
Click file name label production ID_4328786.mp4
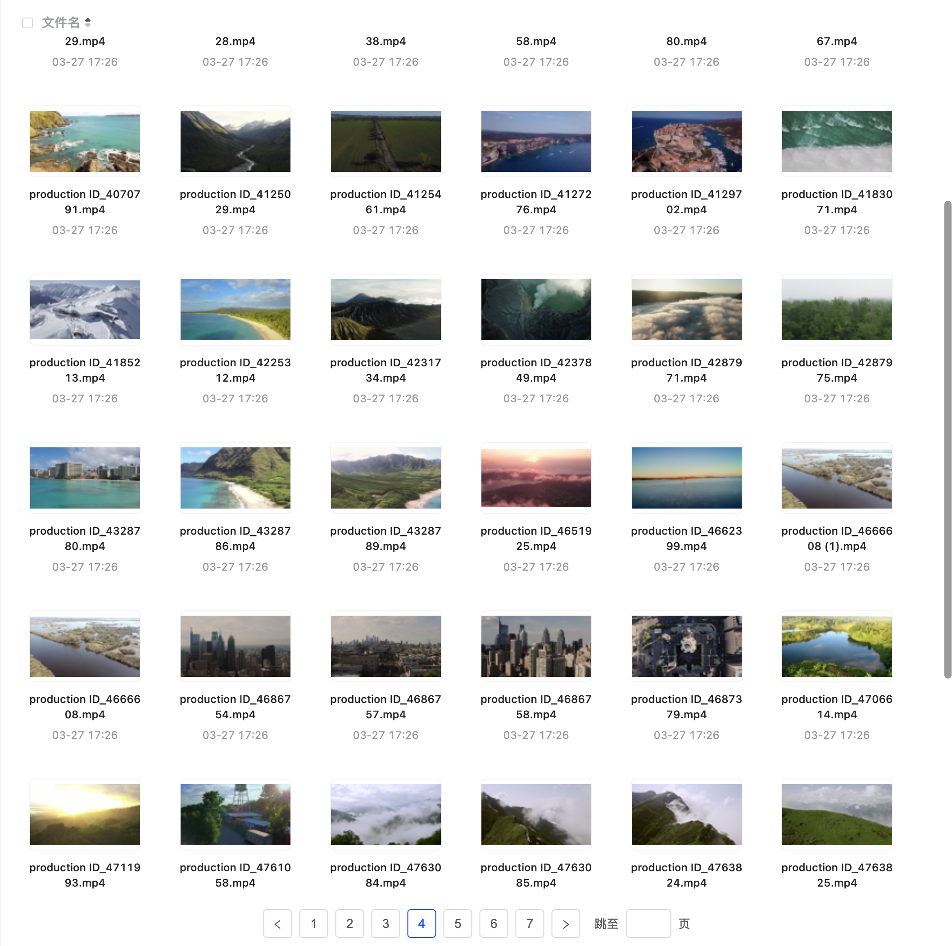235,538
